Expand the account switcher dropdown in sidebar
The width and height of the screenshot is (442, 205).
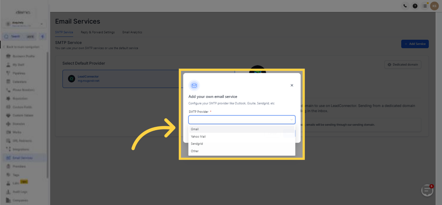point(25,24)
